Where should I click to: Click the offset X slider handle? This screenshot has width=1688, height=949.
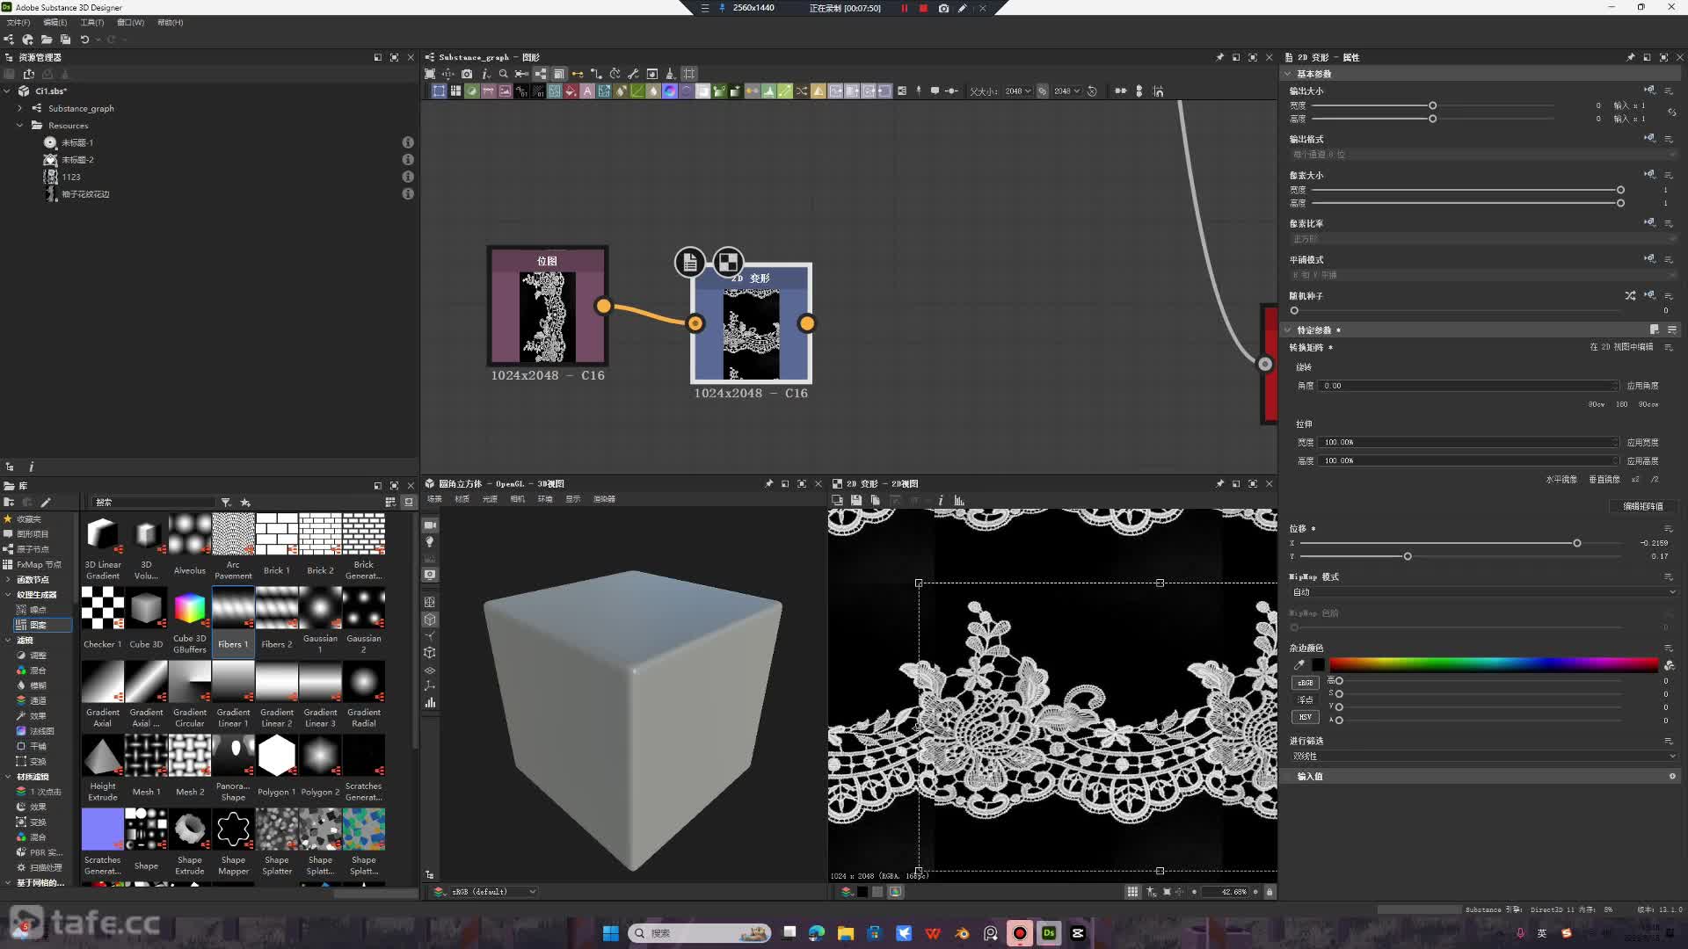[1577, 543]
